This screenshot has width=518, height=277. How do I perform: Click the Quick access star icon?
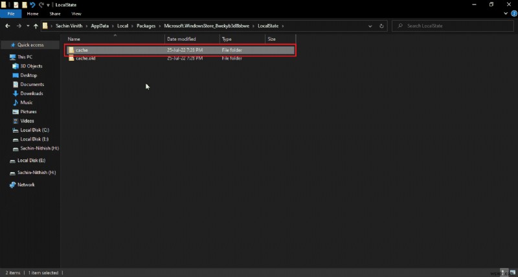coord(13,45)
